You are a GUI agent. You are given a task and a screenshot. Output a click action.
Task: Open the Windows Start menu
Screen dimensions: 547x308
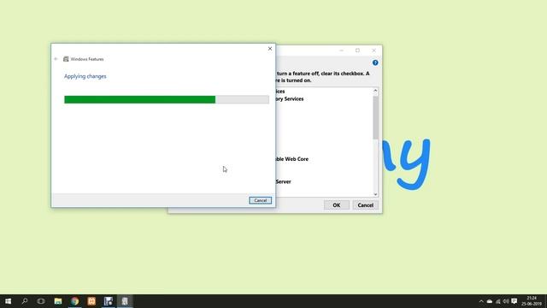(8, 301)
